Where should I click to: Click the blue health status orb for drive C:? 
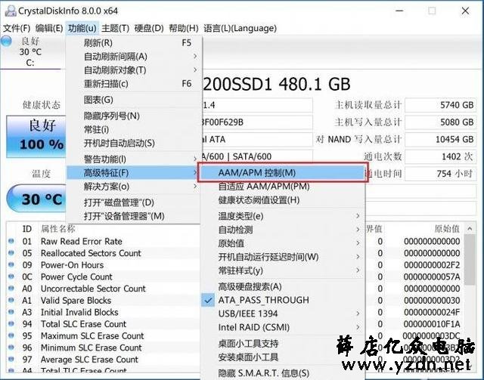(6, 42)
